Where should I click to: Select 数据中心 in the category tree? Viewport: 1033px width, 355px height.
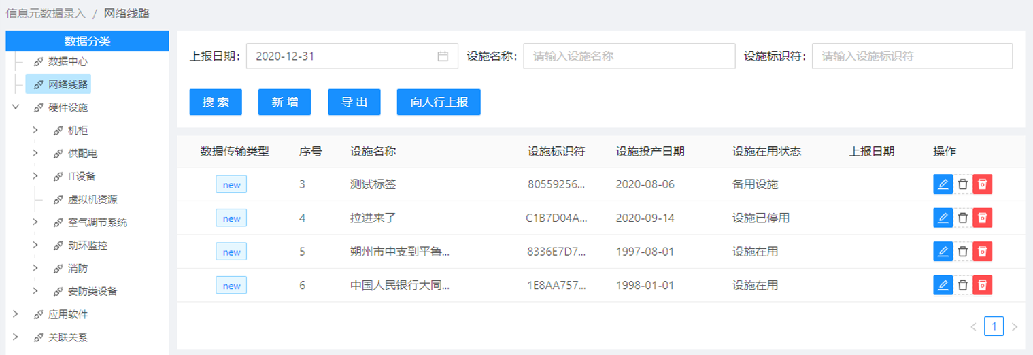(x=67, y=61)
